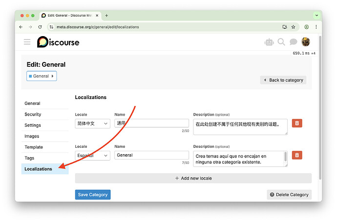Click Delete Category
The width and height of the screenshot is (337, 221).
pos(289,195)
